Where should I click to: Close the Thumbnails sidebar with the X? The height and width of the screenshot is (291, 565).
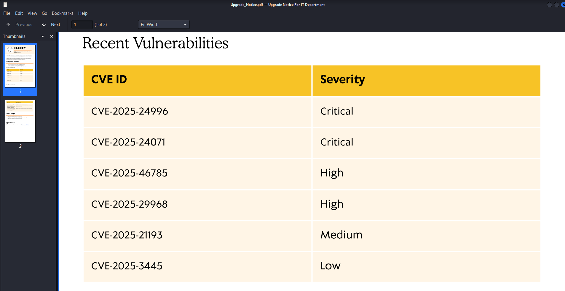pos(52,36)
